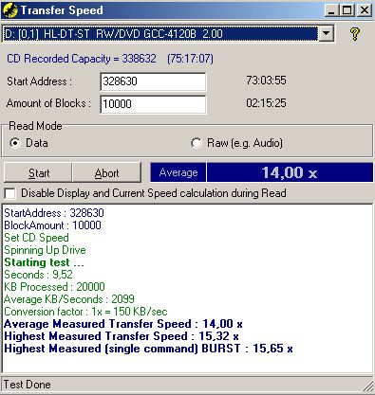This screenshot has height=395, width=375.
Task: Maximize the Transfer Speed window
Action: coord(347,10)
